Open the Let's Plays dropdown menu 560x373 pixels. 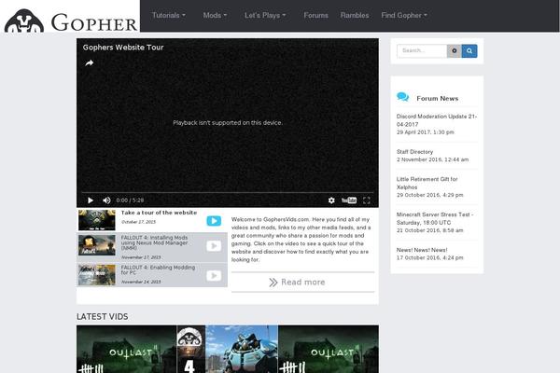click(x=265, y=15)
